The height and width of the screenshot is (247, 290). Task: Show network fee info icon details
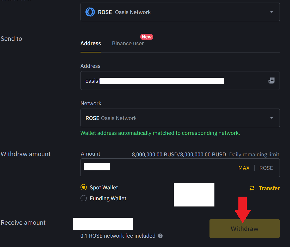[x=160, y=236]
